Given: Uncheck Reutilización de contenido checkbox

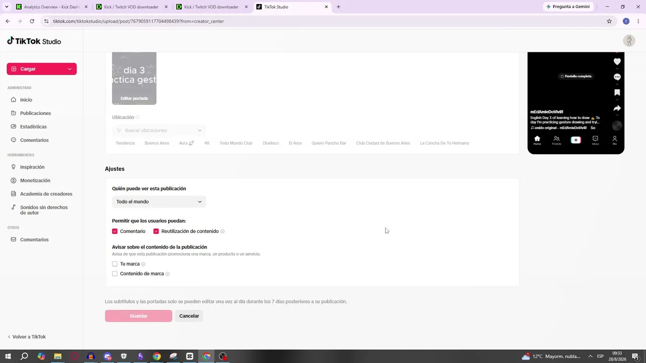Looking at the screenshot, I should 156,231.
